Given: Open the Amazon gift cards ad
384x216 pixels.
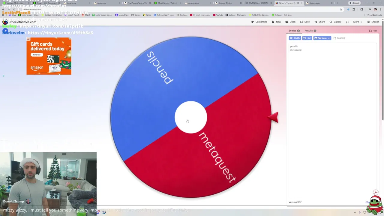Looking at the screenshot, I should (x=49, y=56).
